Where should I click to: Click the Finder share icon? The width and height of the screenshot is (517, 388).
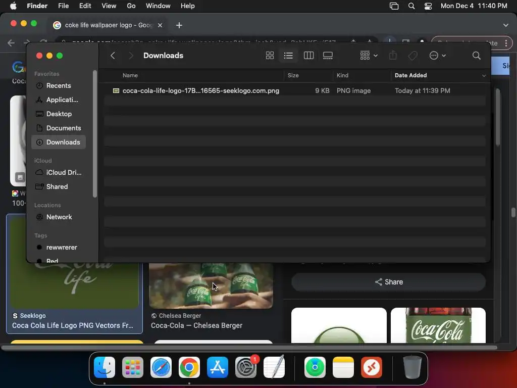tap(393, 56)
